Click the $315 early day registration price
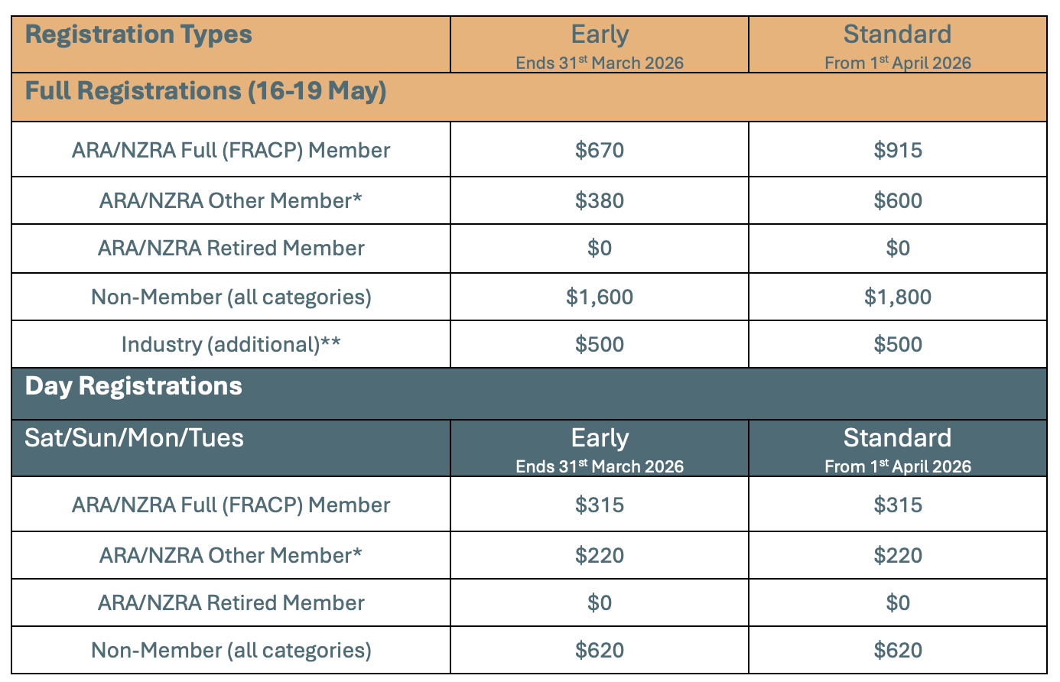 coord(600,505)
